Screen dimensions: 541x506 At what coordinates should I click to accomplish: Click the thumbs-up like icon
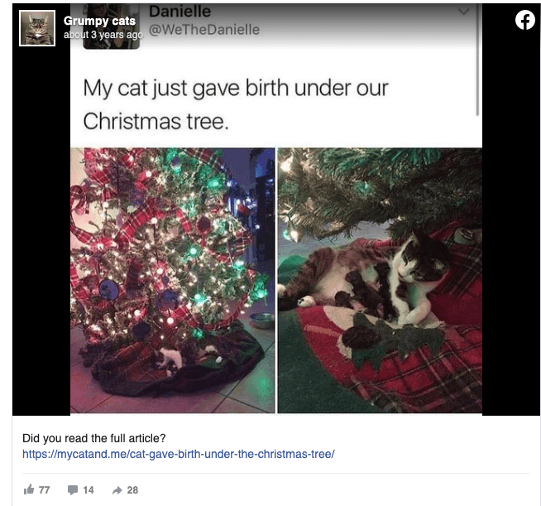29,489
